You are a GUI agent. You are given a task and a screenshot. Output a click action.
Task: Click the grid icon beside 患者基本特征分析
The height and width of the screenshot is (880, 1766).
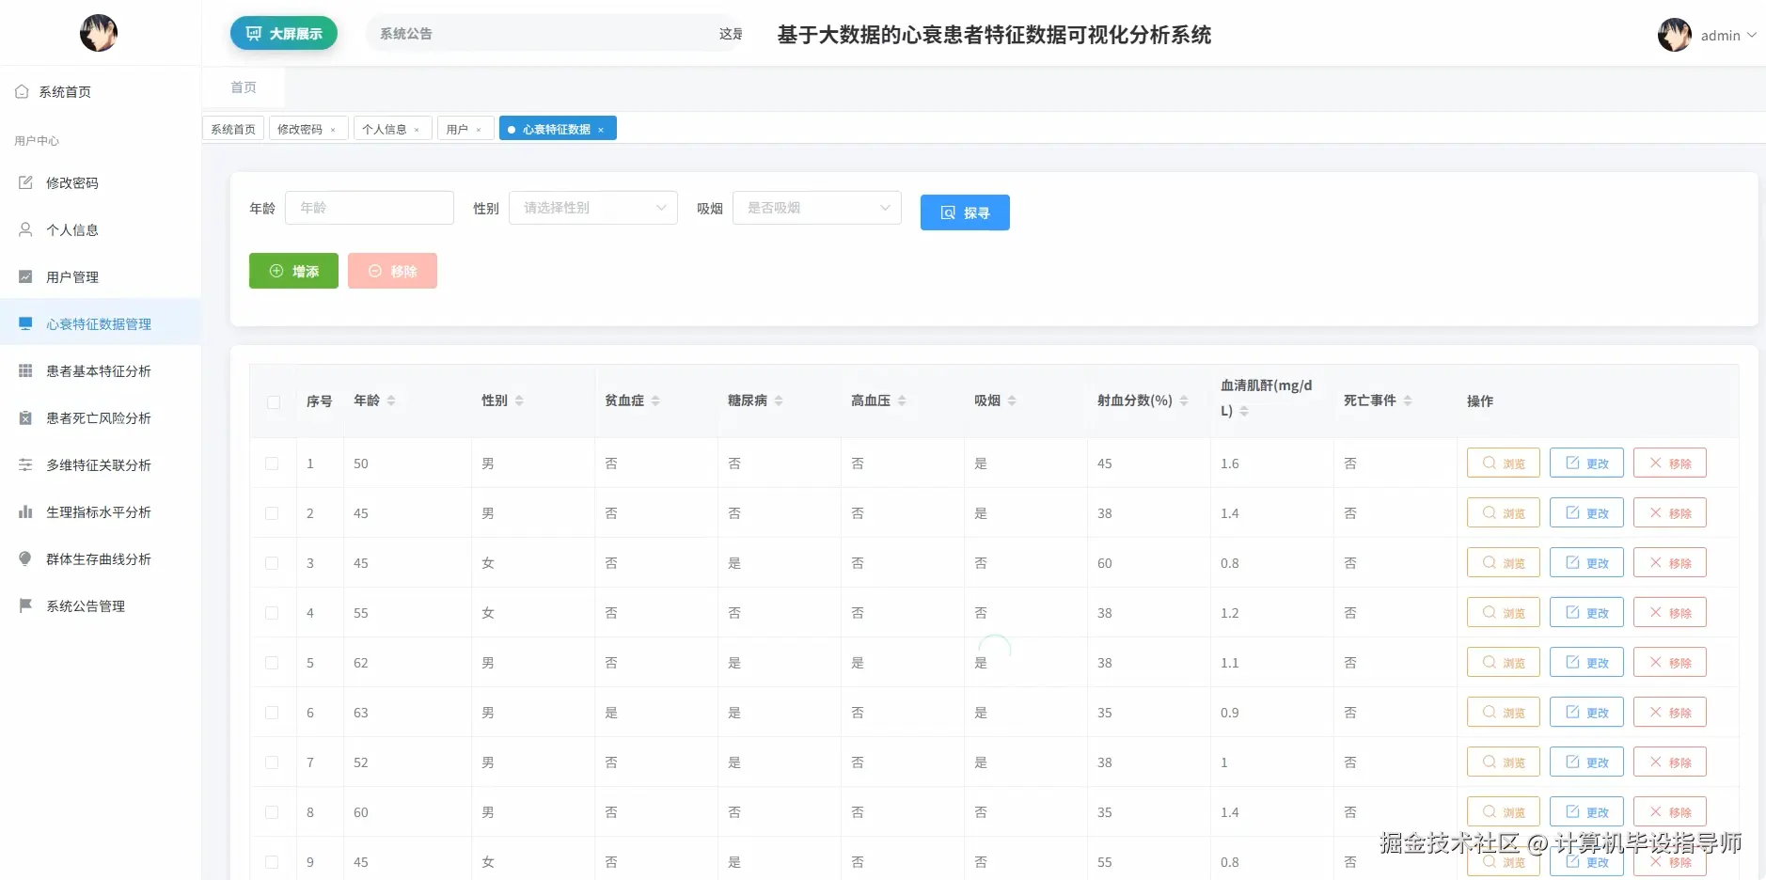tap(25, 370)
